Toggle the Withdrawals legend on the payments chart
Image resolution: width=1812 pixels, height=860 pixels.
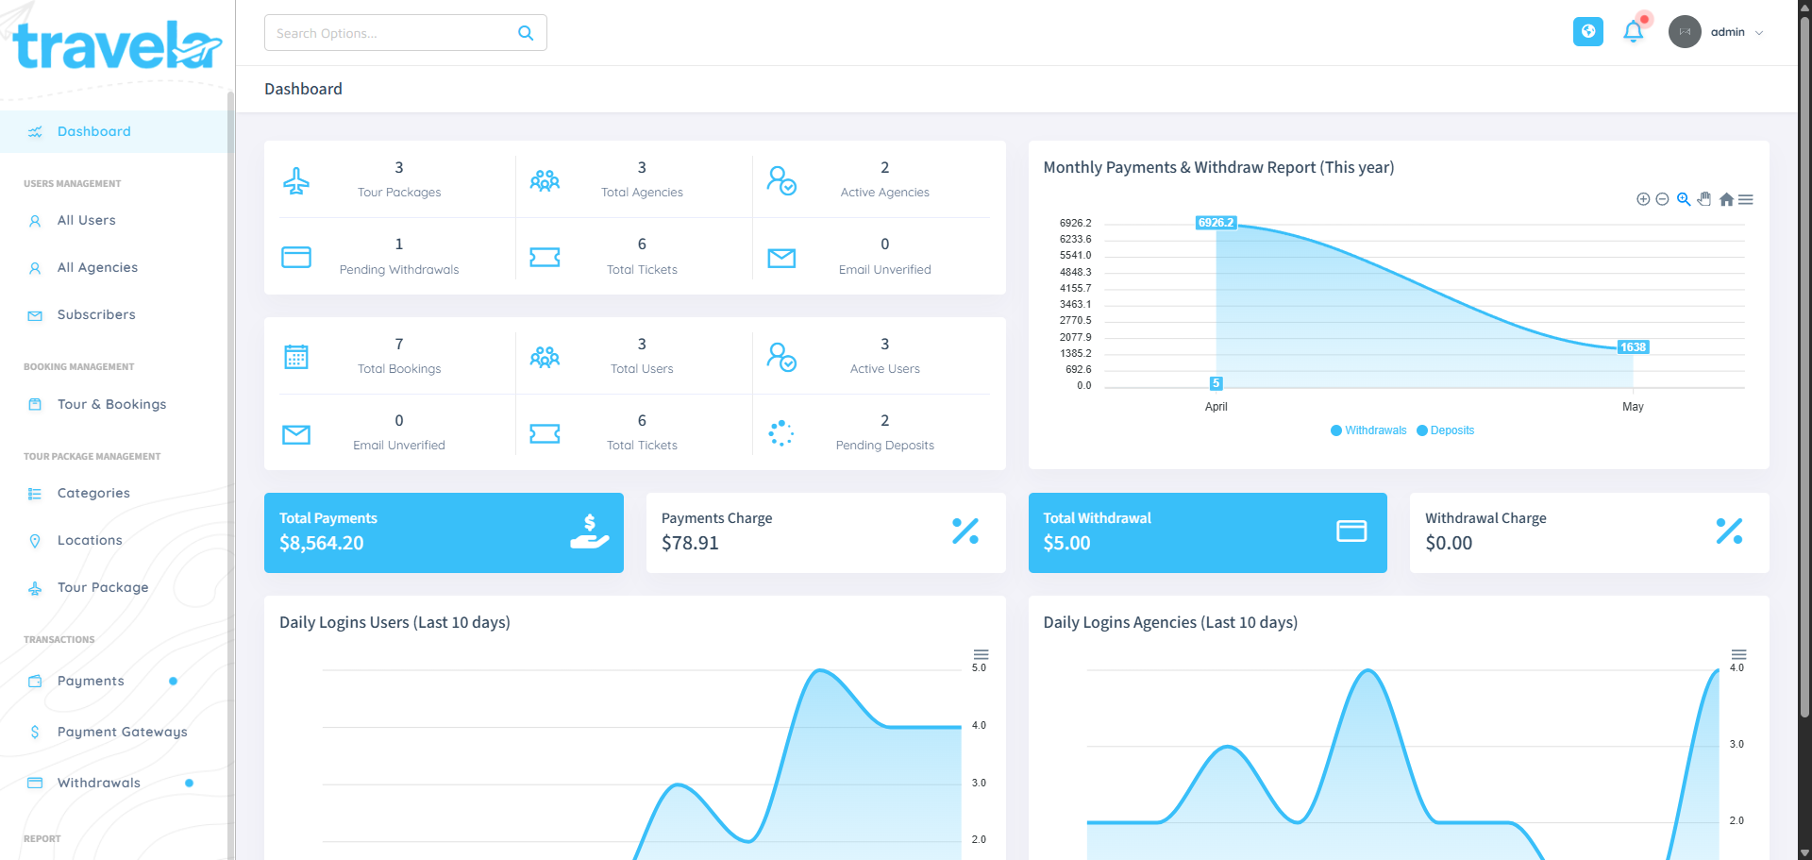coord(1368,430)
